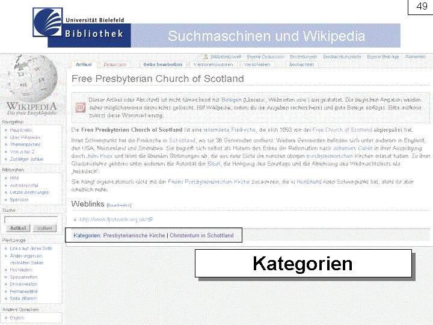Open Spezialseiten in the sidebar

coord(23,277)
